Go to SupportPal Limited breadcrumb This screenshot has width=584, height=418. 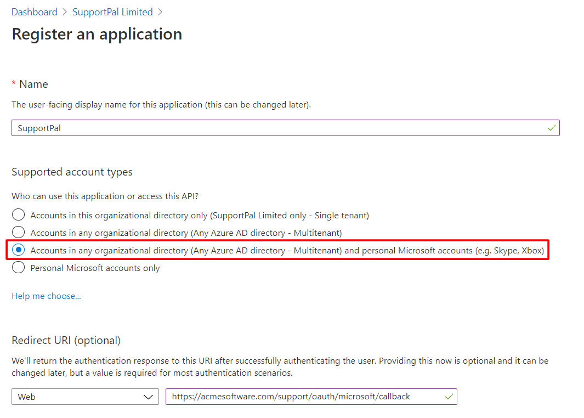pos(112,12)
